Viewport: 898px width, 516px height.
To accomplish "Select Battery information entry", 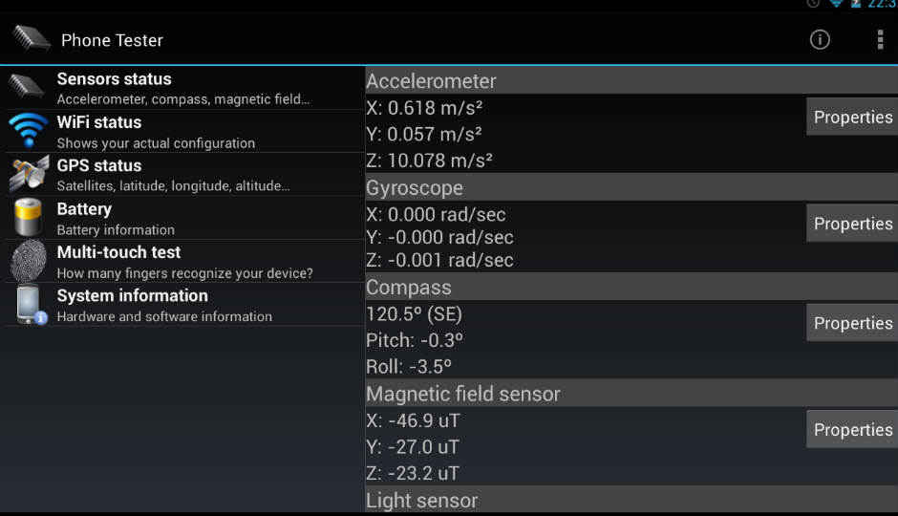I will pos(184,218).
